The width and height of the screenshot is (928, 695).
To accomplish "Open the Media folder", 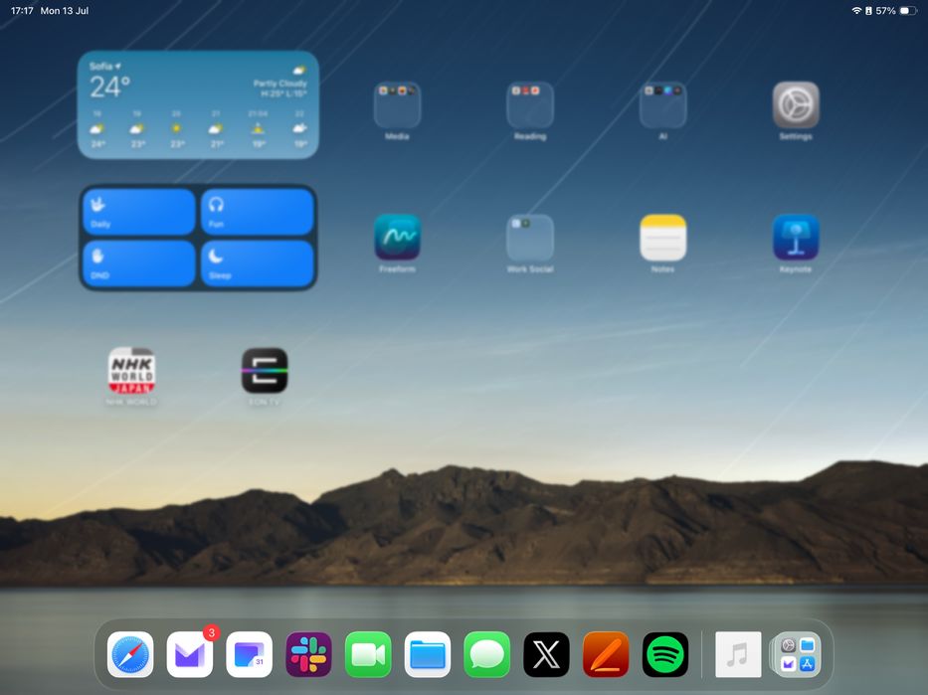I will [397, 104].
